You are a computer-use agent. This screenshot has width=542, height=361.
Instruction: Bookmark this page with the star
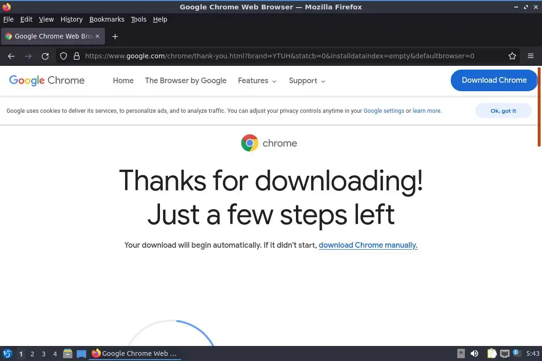pos(512,56)
